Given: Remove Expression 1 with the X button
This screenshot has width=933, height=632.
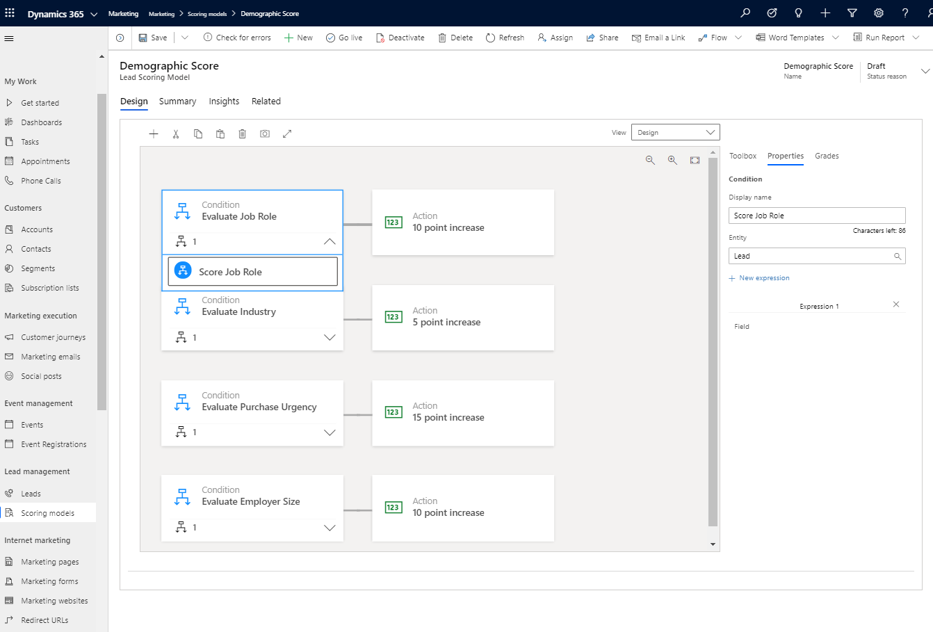Looking at the screenshot, I should pos(896,305).
